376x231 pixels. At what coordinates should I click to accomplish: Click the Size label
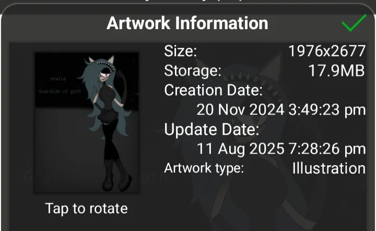pos(180,51)
